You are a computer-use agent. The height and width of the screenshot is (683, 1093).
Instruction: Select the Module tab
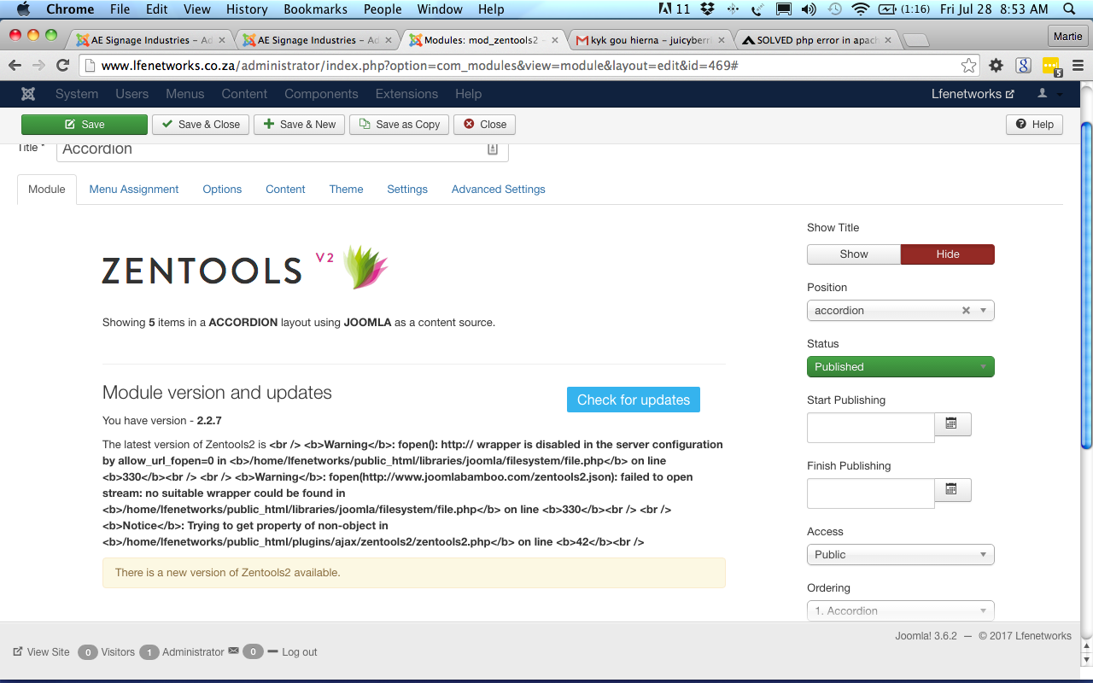pyautogui.click(x=47, y=190)
